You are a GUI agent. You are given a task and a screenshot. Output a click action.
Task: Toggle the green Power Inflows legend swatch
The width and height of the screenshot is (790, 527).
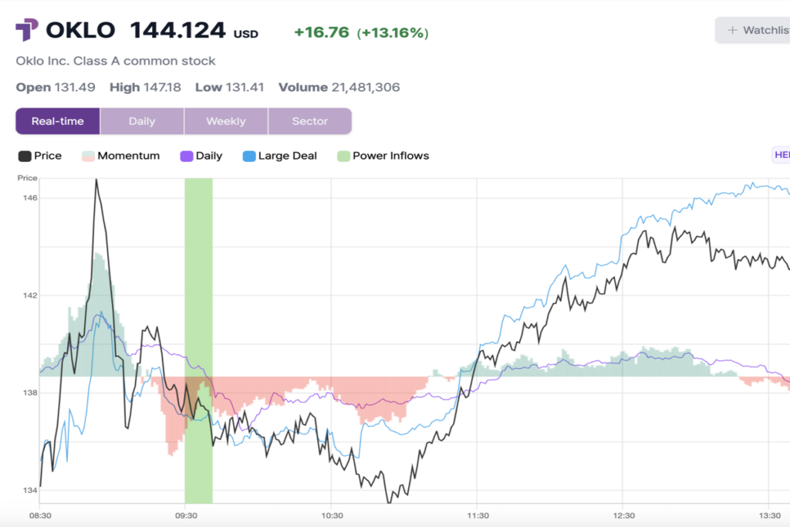(343, 156)
